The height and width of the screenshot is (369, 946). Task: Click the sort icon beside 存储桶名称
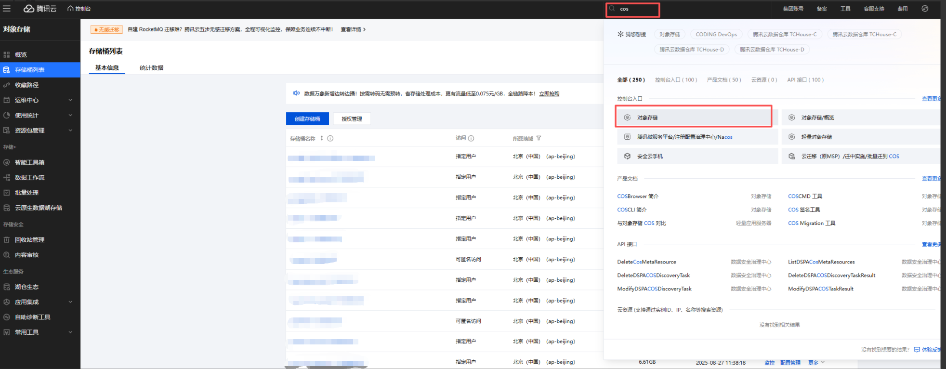[322, 138]
